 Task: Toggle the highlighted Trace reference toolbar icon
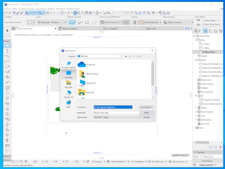coord(75,13)
